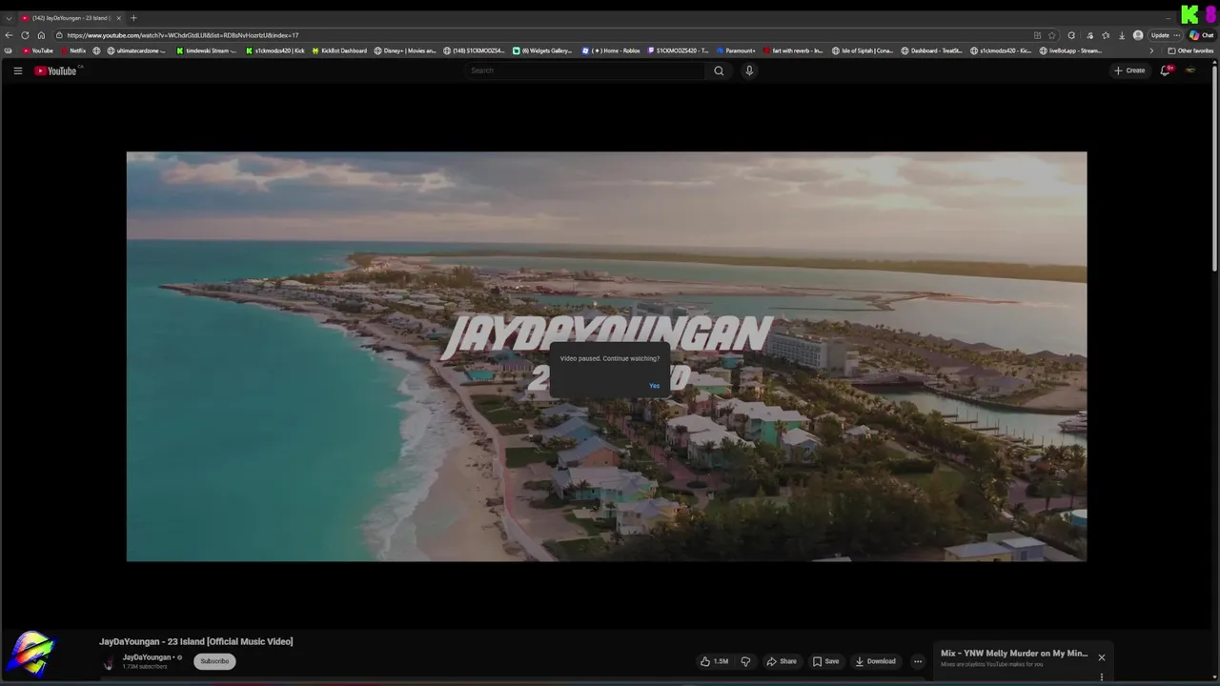Open the YouTube account avatar menu
The image size is (1220, 686).
[1190, 71]
